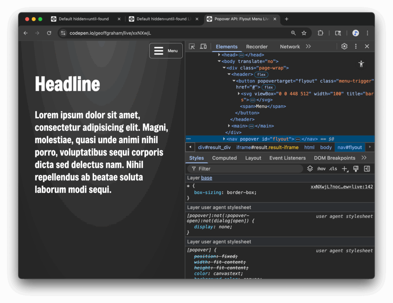Toggle rendering emulations paintbrush icon

tap(356, 169)
